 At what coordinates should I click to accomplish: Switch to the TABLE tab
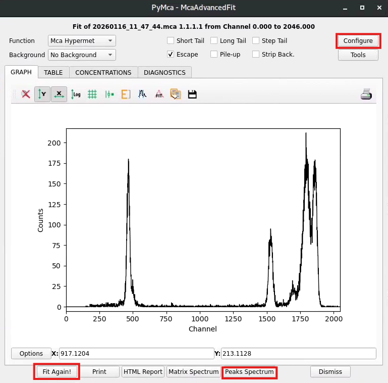tap(53, 72)
